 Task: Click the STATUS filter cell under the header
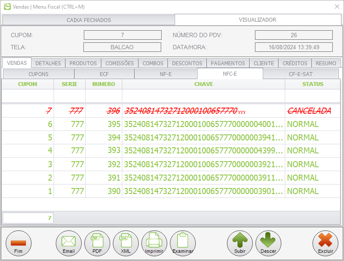coord(312,96)
